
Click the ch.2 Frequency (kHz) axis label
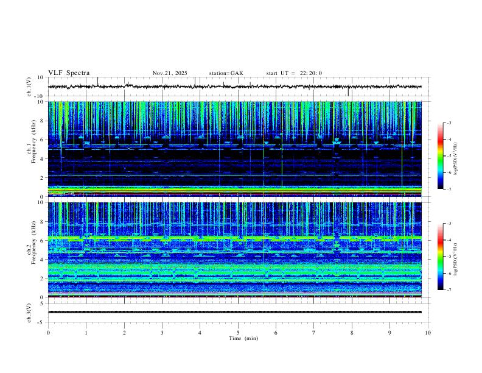click(x=31, y=242)
